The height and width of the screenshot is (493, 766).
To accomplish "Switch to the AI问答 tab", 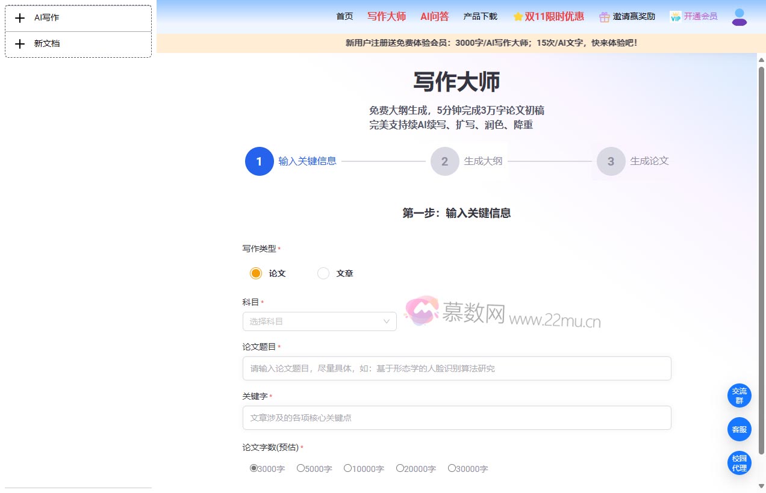I will (x=434, y=16).
